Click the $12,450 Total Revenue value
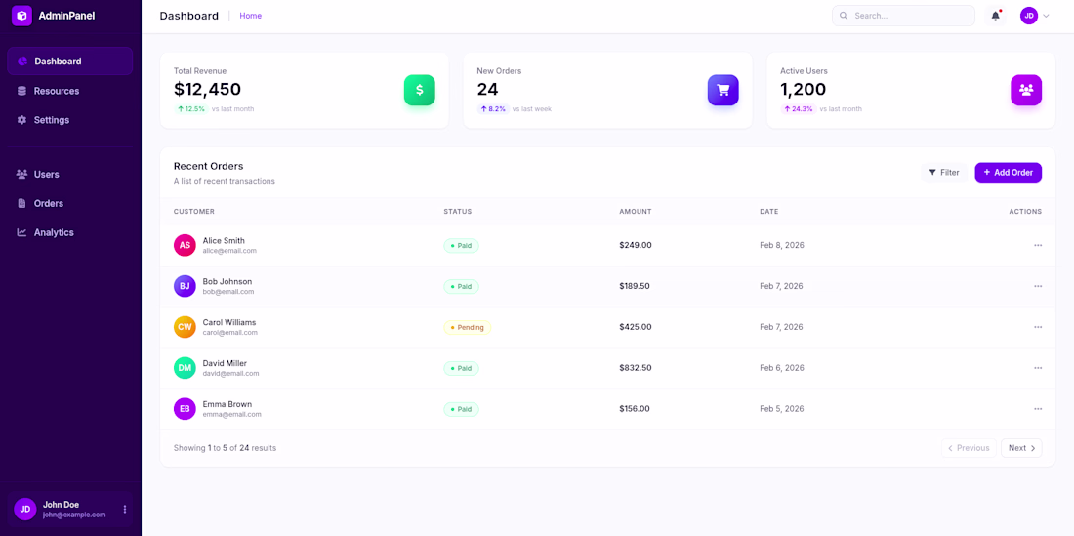The width and height of the screenshot is (1074, 536). [207, 90]
